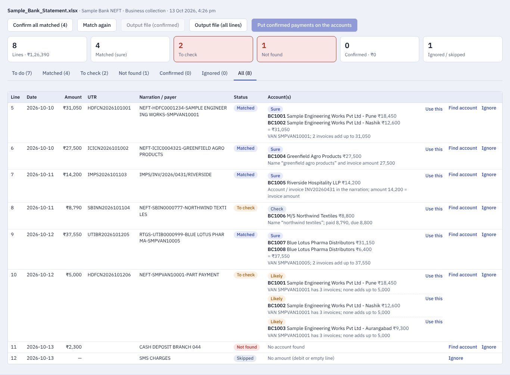
Task: Ignore line 10 part payment
Action: tap(489, 275)
